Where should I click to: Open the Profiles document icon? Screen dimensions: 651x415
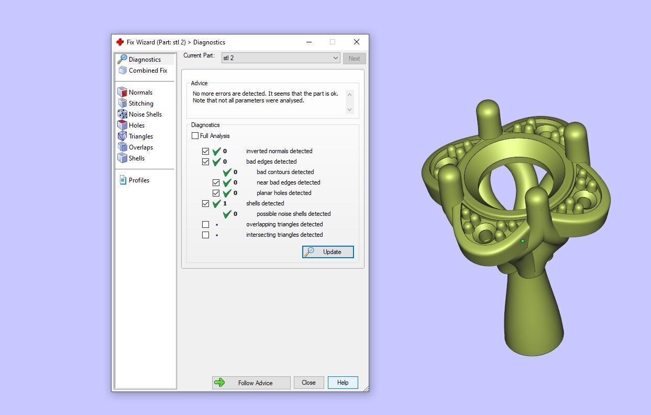click(123, 180)
